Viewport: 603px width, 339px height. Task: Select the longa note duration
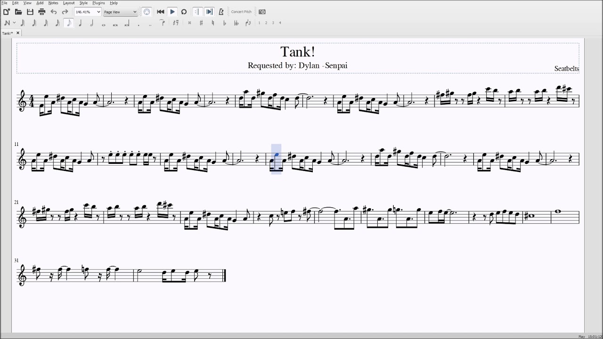click(x=127, y=23)
